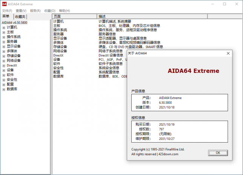
Task: Click version value 6.50.5800 in dialog
Action: pyautogui.click(x=165, y=103)
